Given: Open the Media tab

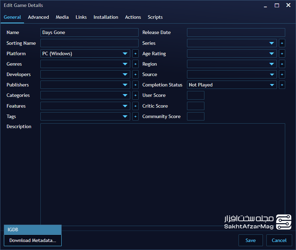Looking at the screenshot, I should [x=62, y=17].
